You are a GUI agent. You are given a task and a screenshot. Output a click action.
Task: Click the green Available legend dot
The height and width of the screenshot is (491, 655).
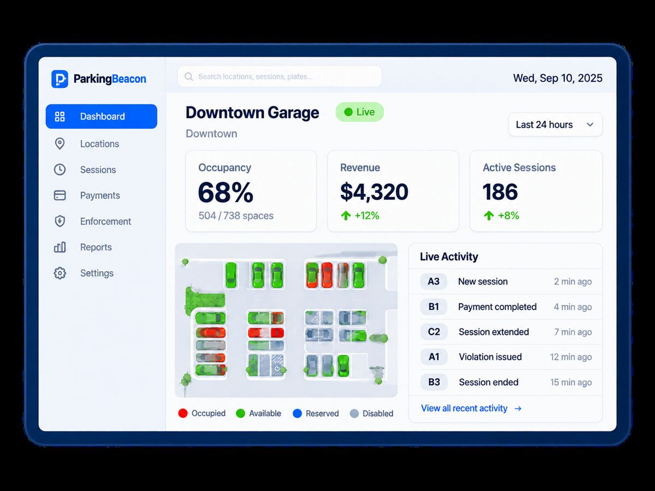point(240,414)
